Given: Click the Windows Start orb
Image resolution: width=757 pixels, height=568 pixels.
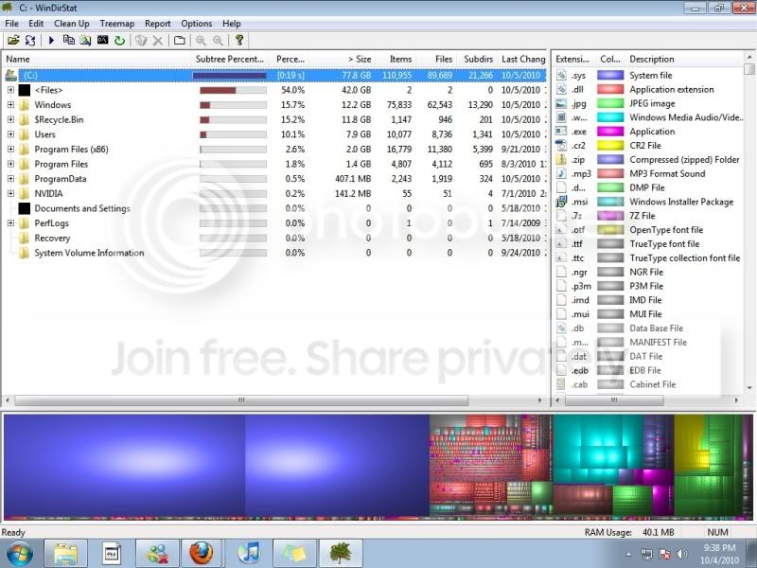Looking at the screenshot, I should point(19,554).
